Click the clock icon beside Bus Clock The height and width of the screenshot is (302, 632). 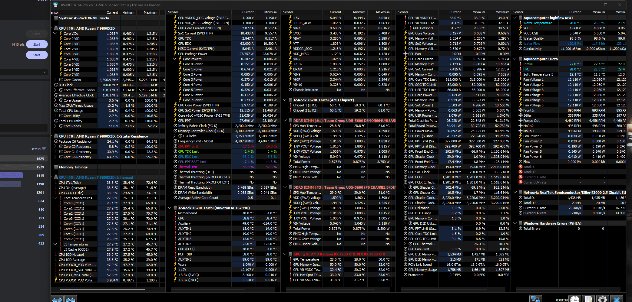(56, 85)
